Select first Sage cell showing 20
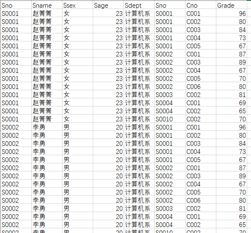Image resolution: width=251 pixels, height=233 pixels. point(108,127)
